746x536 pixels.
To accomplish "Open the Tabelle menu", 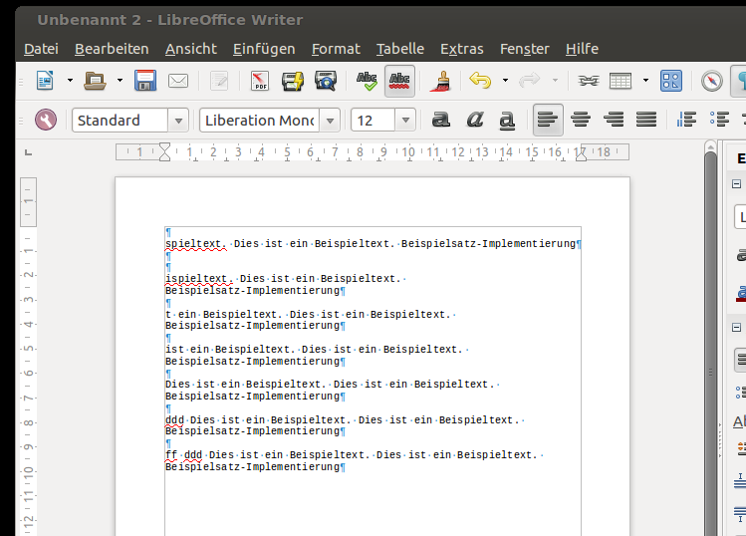I will pos(400,49).
